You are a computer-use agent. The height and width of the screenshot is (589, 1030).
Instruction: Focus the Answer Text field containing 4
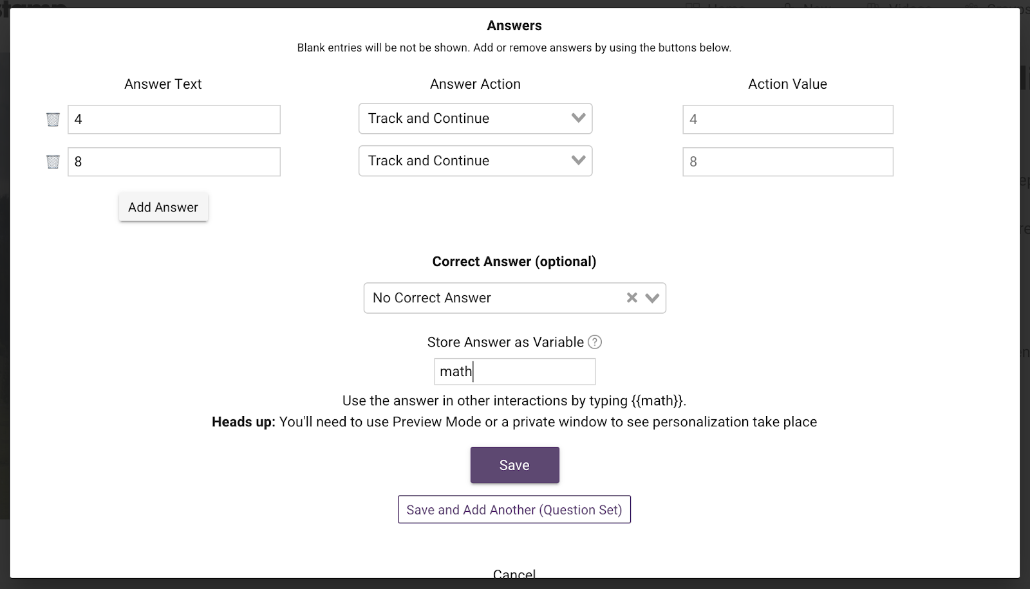[174, 120]
